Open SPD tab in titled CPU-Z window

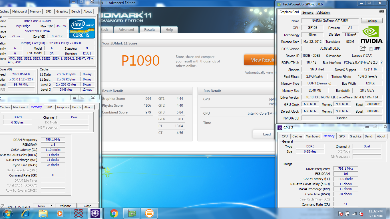(342, 136)
